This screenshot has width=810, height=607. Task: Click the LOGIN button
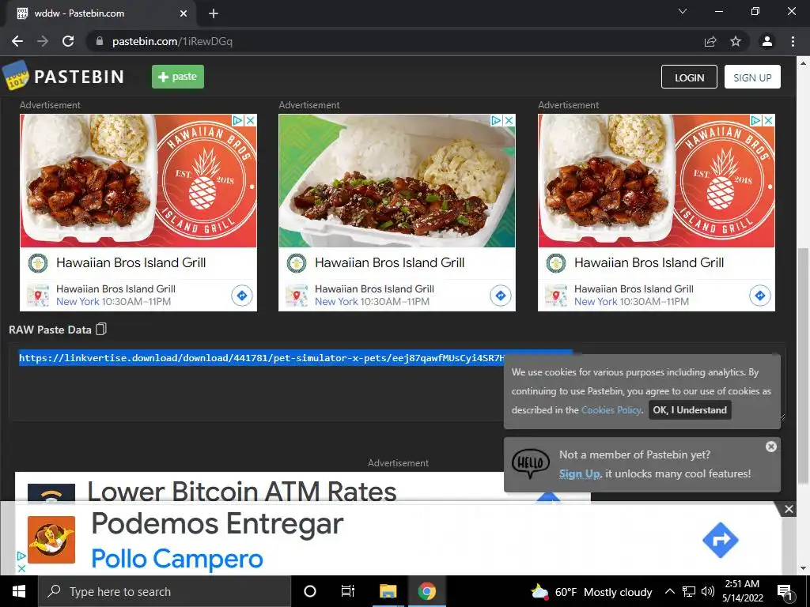pyautogui.click(x=689, y=77)
